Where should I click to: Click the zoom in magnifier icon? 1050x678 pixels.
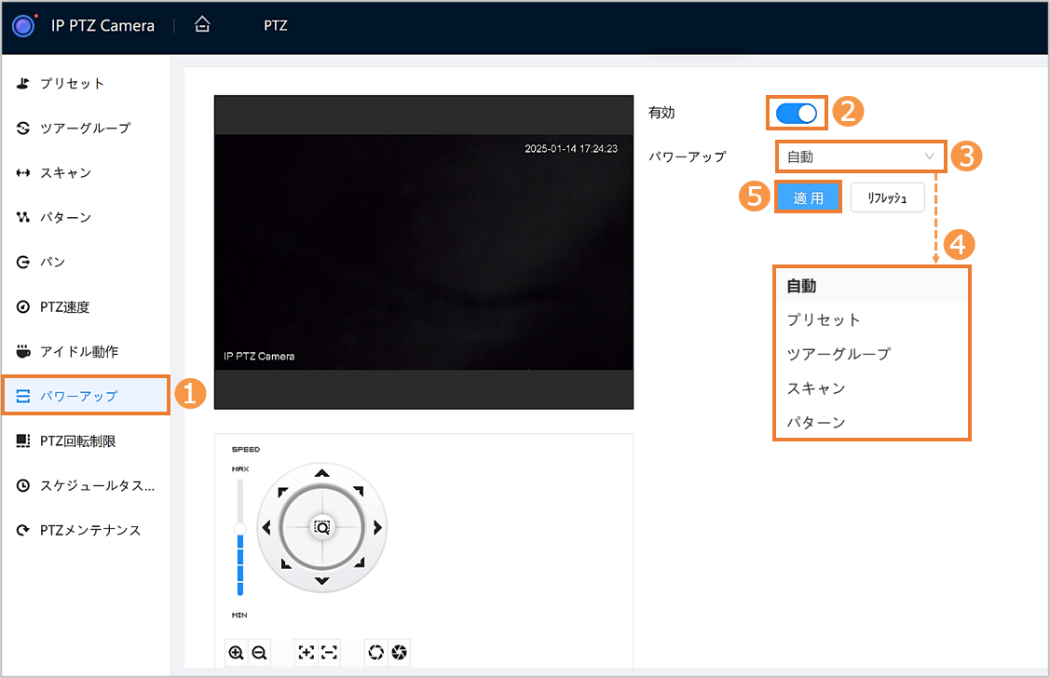236,653
